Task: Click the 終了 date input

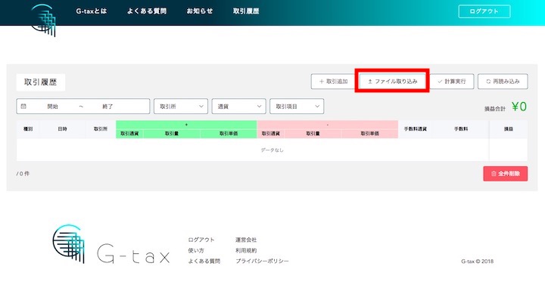Action: click(x=107, y=107)
